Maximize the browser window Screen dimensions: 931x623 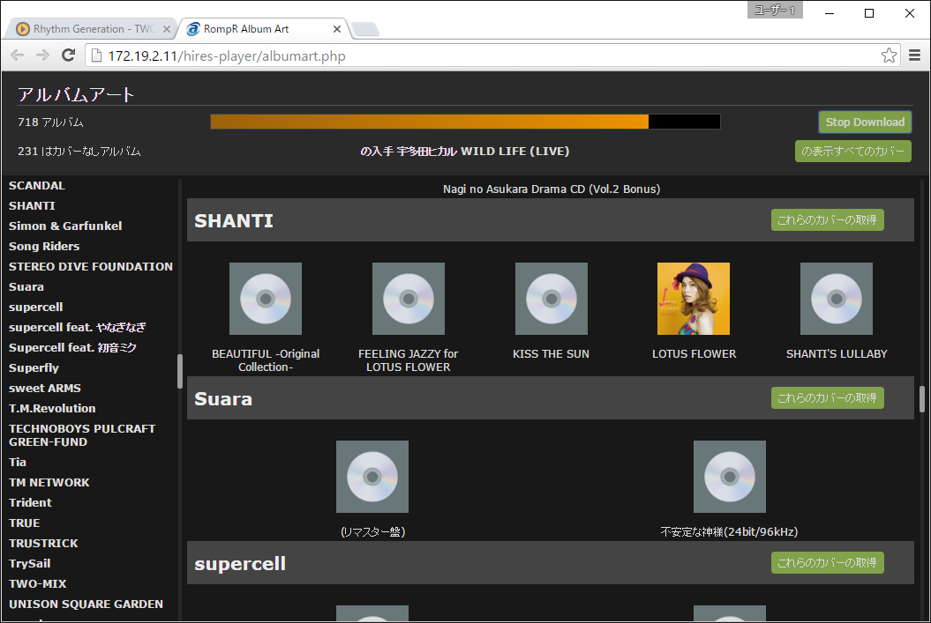868,13
